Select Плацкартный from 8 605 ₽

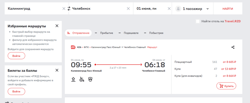(x=205, y=62)
